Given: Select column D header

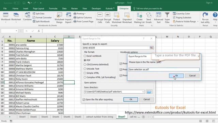Looking at the screenshot, I should click(69, 37).
